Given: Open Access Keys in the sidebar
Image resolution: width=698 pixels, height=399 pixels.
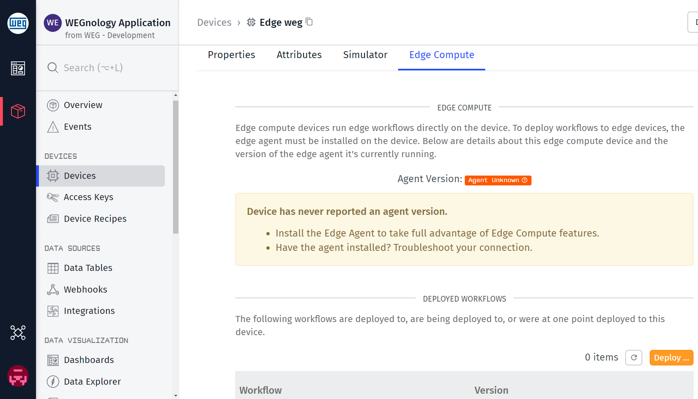Looking at the screenshot, I should tap(101, 197).
